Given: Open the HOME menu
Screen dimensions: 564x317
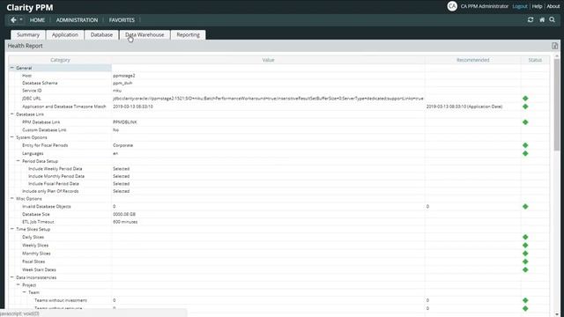Looking at the screenshot, I should 37,20.
